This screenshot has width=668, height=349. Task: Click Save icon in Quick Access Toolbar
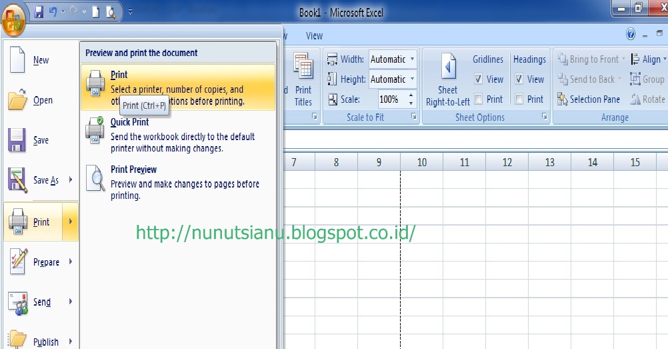tap(39, 12)
